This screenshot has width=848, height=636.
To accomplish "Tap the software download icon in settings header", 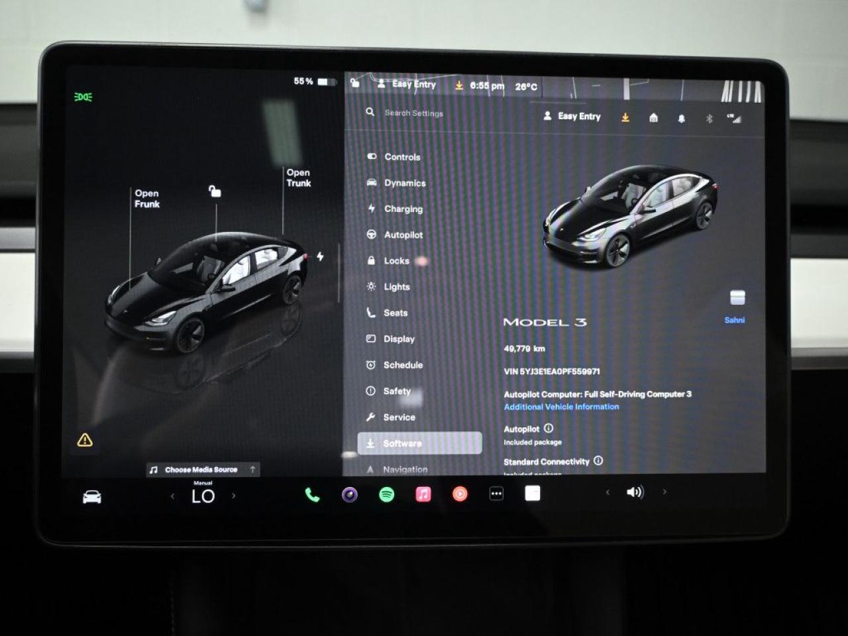I will point(625,117).
